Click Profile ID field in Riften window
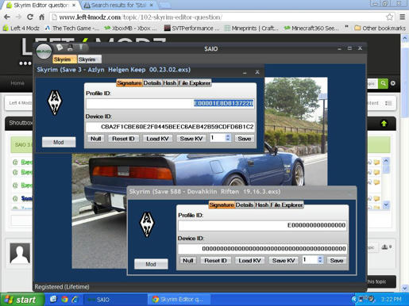This screenshot has width=409, height=306. [262, 225]
